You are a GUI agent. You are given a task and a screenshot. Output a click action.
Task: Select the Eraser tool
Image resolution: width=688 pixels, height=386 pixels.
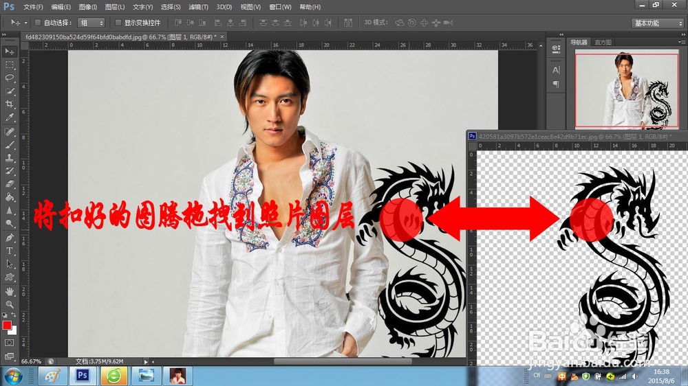[9, 184]
